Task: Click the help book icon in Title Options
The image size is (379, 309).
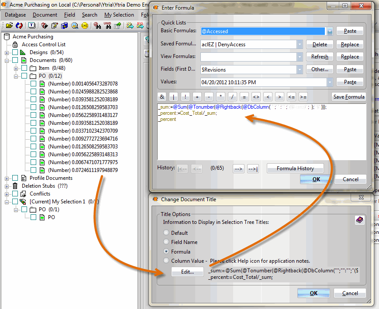Action: [x=359, y=220]
